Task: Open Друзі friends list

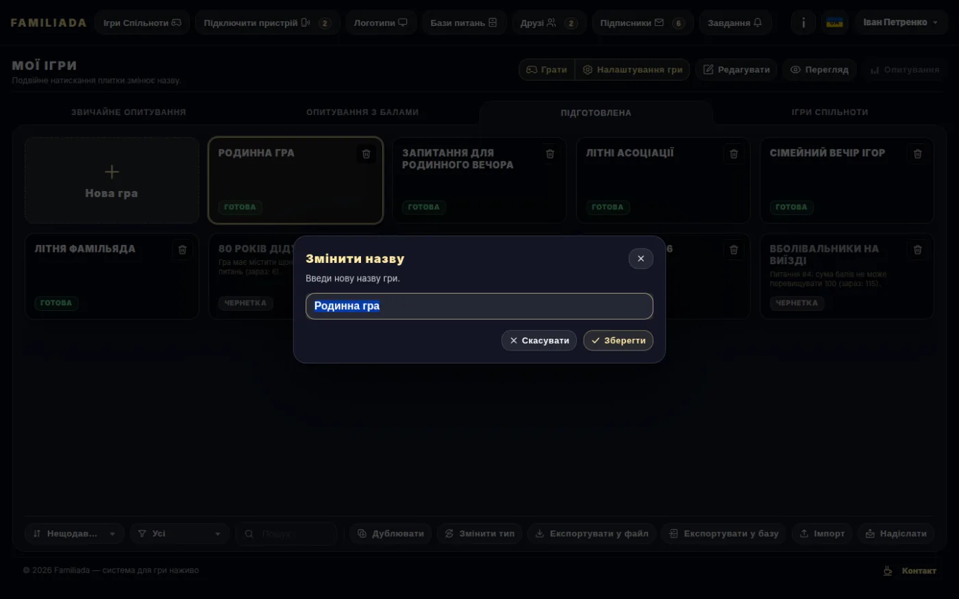Action: (x=549, y=23)
